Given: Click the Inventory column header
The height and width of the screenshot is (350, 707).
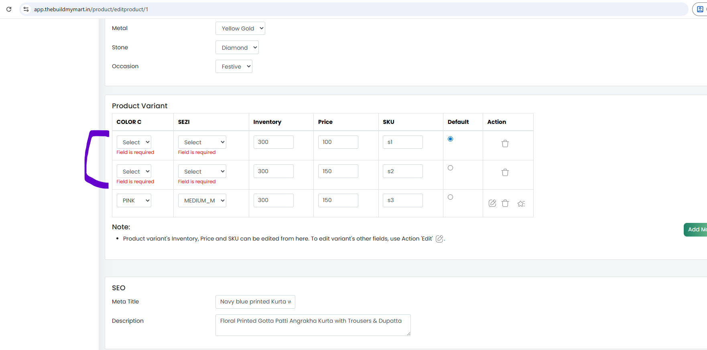Looking at the screenshot, I should [x=267, y=122].
